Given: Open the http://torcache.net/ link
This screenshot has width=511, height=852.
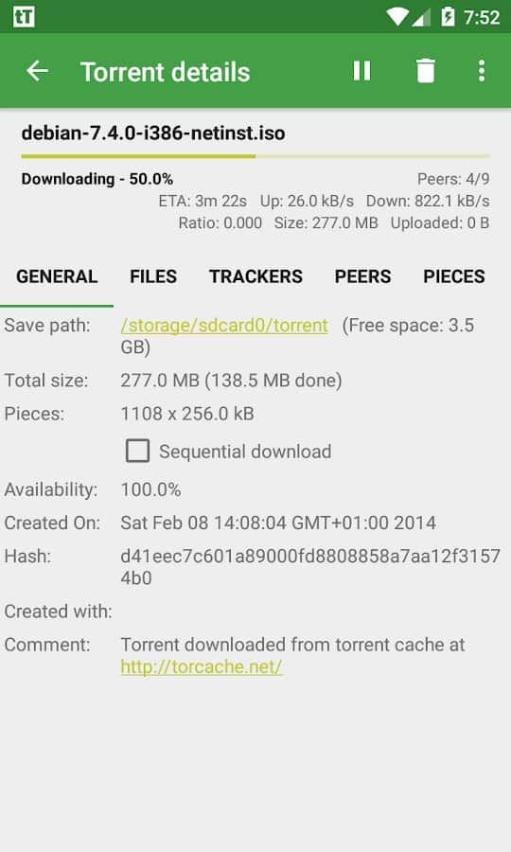Looking at the screenshot, I should (202, 666).
